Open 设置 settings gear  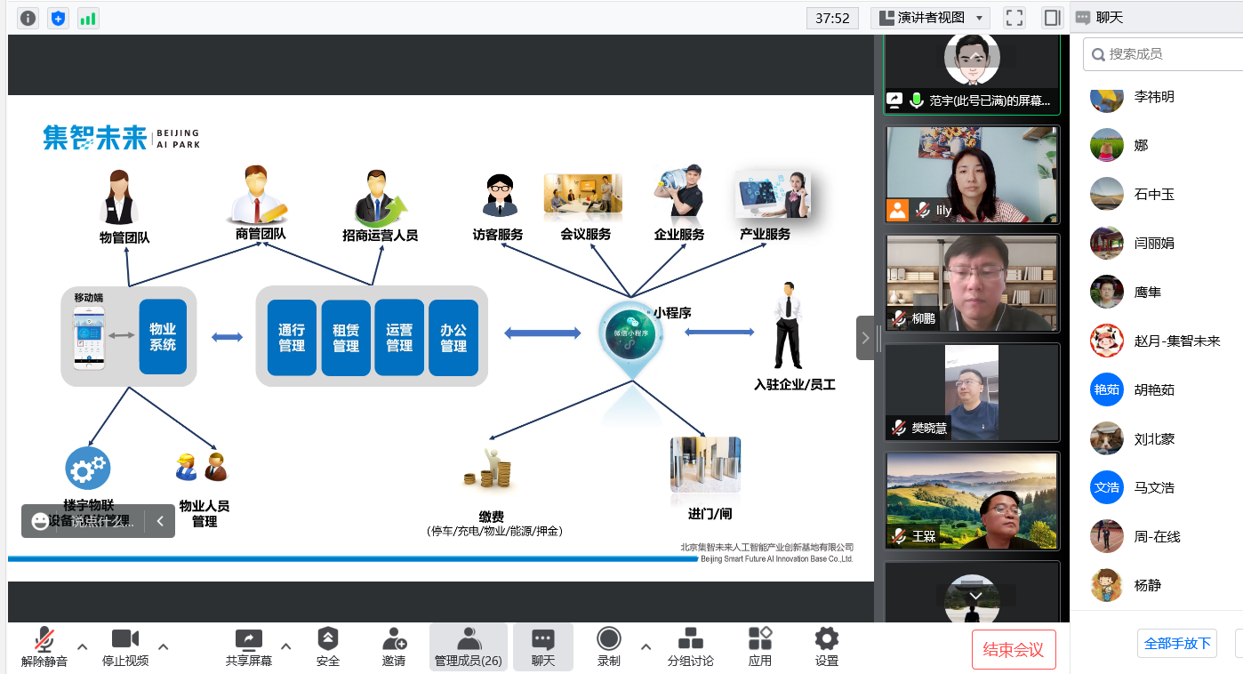coord(827,646)
